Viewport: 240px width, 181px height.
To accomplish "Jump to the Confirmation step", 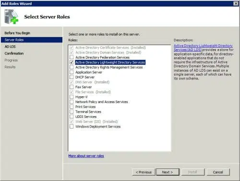I will [14, 53].
